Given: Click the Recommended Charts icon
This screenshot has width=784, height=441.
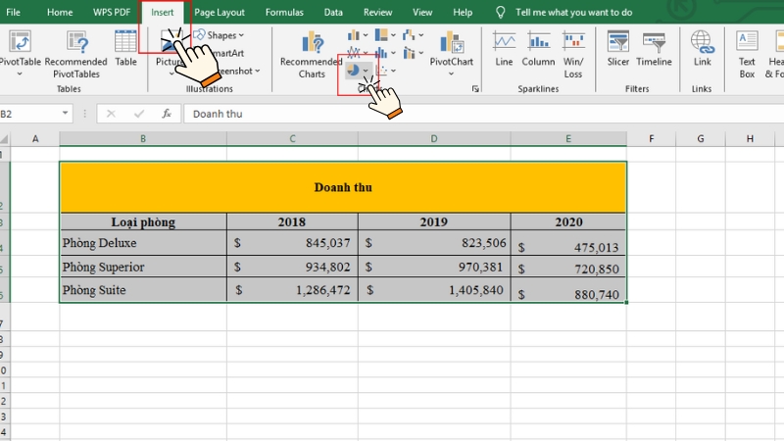Looking at the screenshot, I should coord(312,43).
